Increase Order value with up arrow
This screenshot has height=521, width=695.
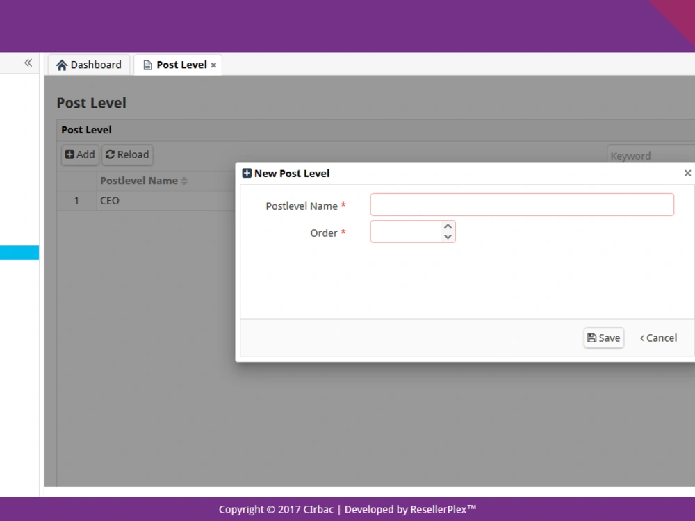point(448,226)
